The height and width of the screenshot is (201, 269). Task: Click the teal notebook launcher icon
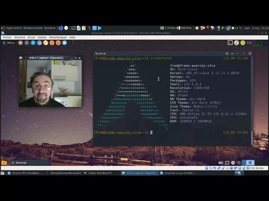(64, 43)
